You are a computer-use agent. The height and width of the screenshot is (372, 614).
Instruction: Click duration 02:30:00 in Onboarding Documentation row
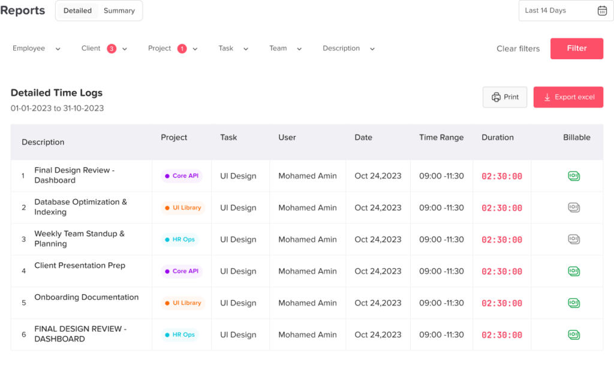[x=502, y=303]
